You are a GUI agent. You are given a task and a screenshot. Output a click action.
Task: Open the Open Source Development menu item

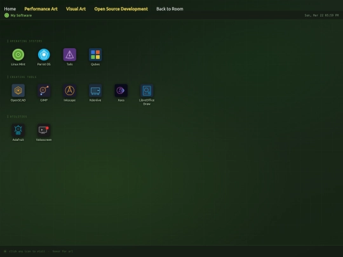pyautogui.click(x=121, y=9)
